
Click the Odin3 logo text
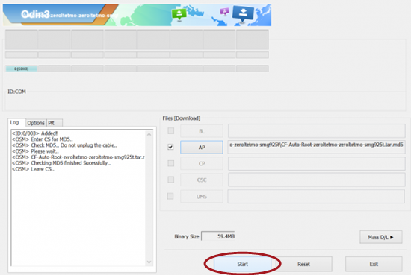tap(35, 14)
